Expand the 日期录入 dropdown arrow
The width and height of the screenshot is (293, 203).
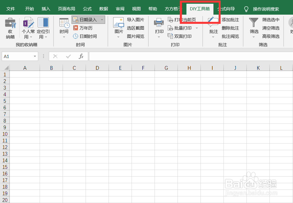click(102, 20)
